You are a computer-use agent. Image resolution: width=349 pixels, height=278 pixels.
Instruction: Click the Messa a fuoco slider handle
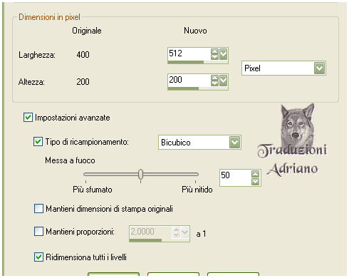point(140,174)
